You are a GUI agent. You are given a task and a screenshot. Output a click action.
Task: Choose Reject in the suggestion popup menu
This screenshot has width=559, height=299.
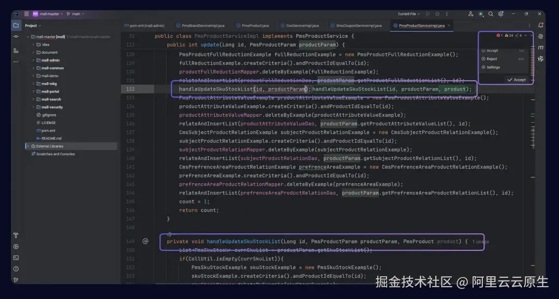point(503,59)
